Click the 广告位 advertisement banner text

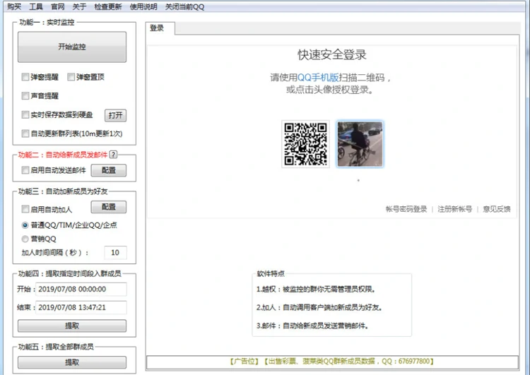click(x=331, y=362)
